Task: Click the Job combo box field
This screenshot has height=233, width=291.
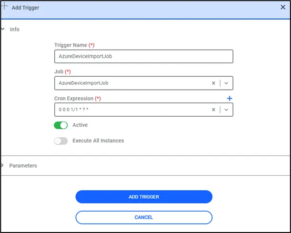Action: point(144,83)
